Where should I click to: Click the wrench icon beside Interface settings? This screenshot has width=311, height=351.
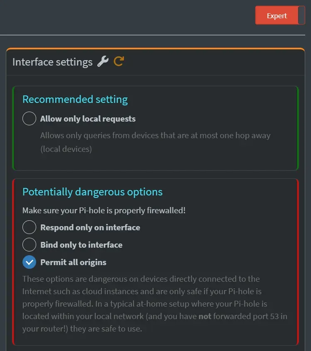click(103, 61)
